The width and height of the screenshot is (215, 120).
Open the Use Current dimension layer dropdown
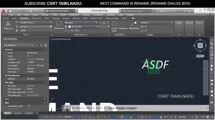click(96, 27)
